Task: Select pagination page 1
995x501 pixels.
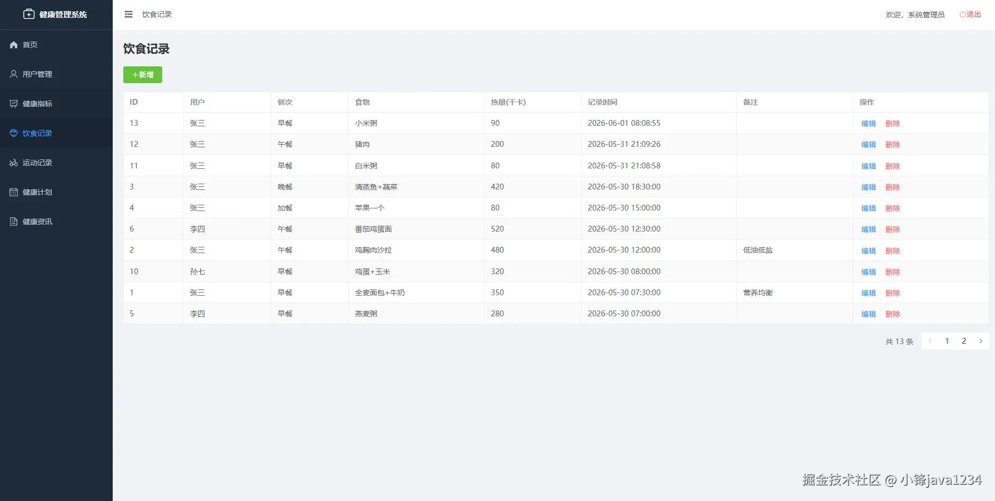Action: click(947, 341)
